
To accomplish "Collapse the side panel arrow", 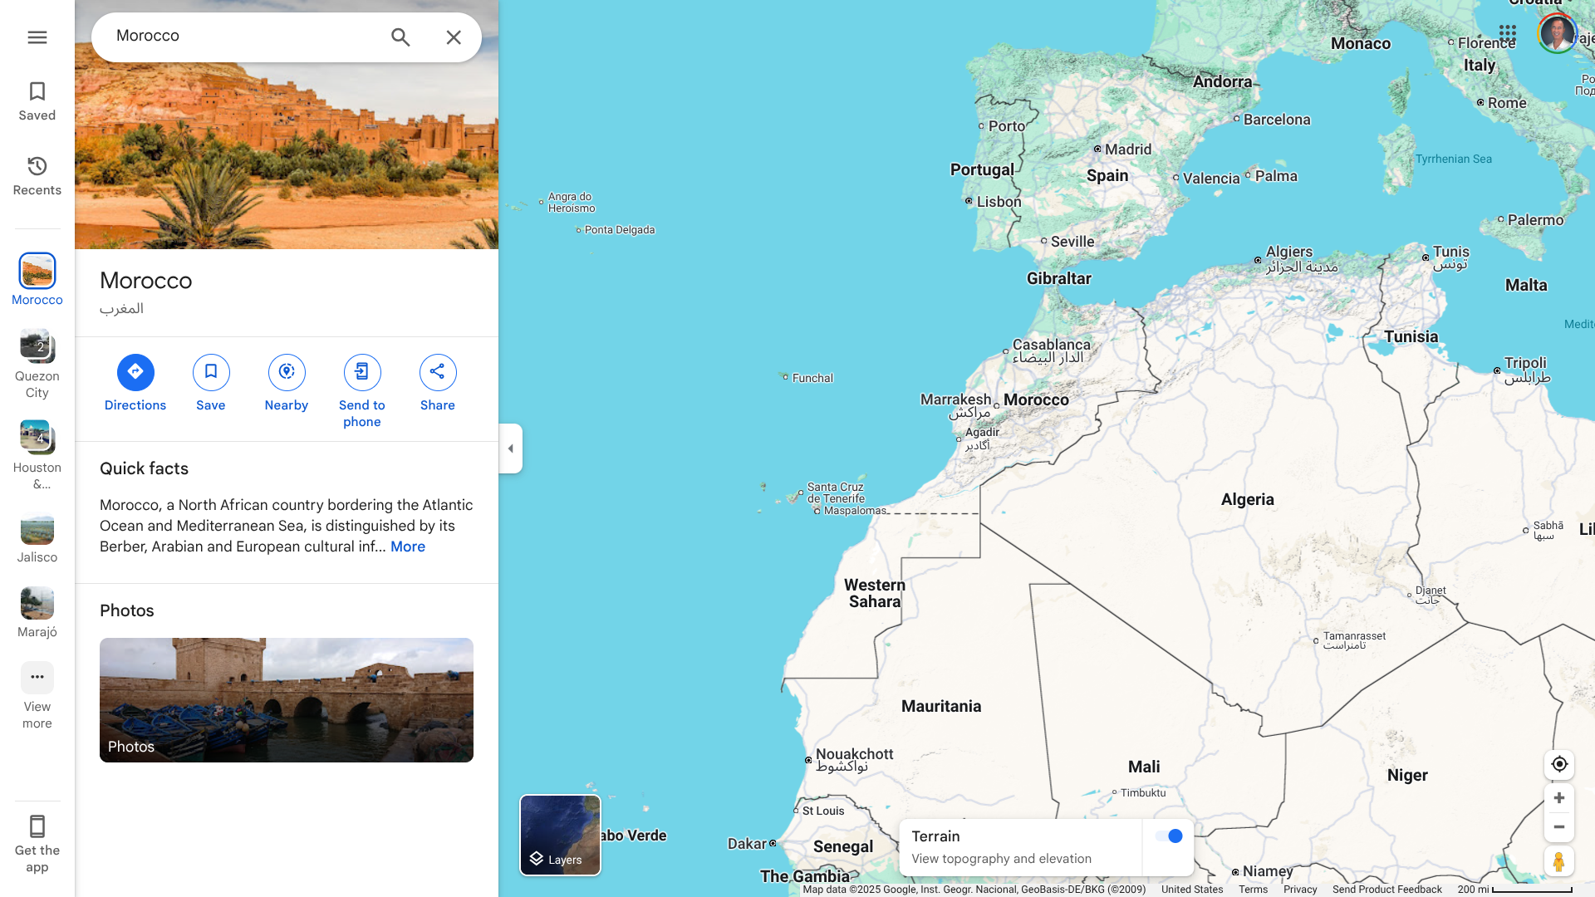I will pyautogui.click(x=511, y=448).
